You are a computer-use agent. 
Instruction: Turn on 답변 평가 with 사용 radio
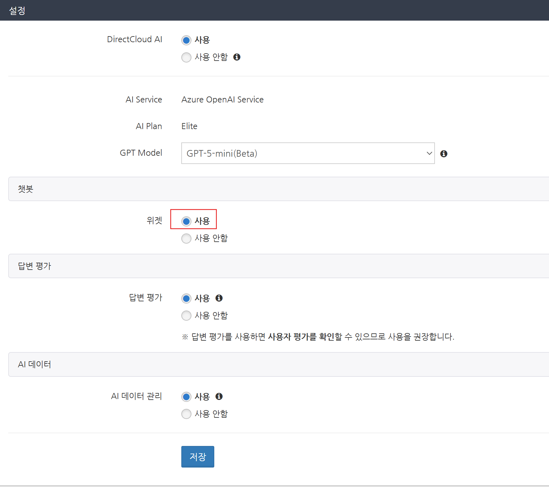pyautogui.click(x=186, y=298)
